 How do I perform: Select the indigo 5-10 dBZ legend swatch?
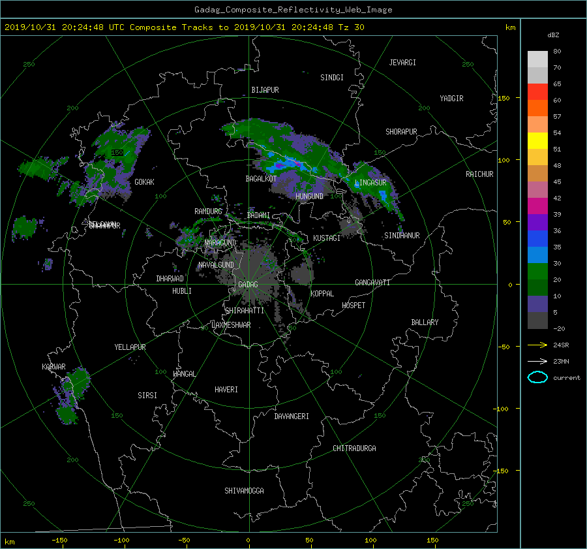coord(537,304)
